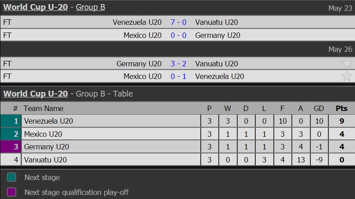Click the 7 - 0 score of Venezuela match
The height and width of the screenshot is (199, 355).
tap(178, 22)
